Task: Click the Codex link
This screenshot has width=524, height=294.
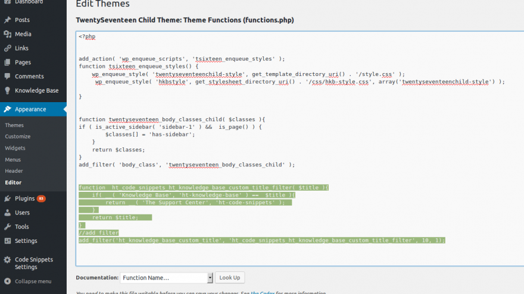Action: pyautogui.click(x=263, y=293)
